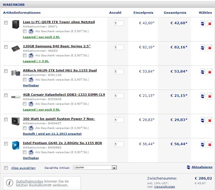The height and width of the screenshot is (190, 215).
Task: Remove be quiet! System Power 7 with red X
Action: pyautogui.click(x=210, y=120)
